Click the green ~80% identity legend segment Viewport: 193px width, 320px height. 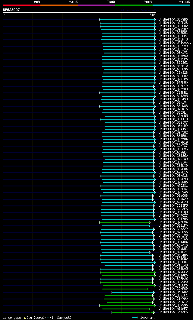(x=134, y=5)
